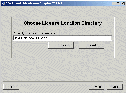Image resolution: width=126 pixels, height=93 pixels.
Task: Click the window title 'BEA Tuxedo Mainframe Adapter TCP 8.1'
Action: (34, 3)
